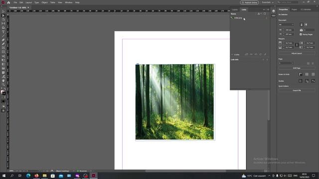Viewport: 319px width, 179px height.
Task: Set portrait page orientation
Action: (x=302, y=24)
